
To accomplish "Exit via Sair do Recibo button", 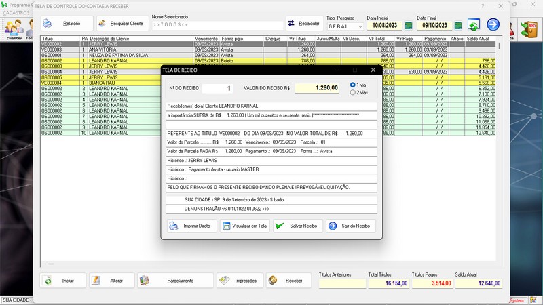I will 350,226.
